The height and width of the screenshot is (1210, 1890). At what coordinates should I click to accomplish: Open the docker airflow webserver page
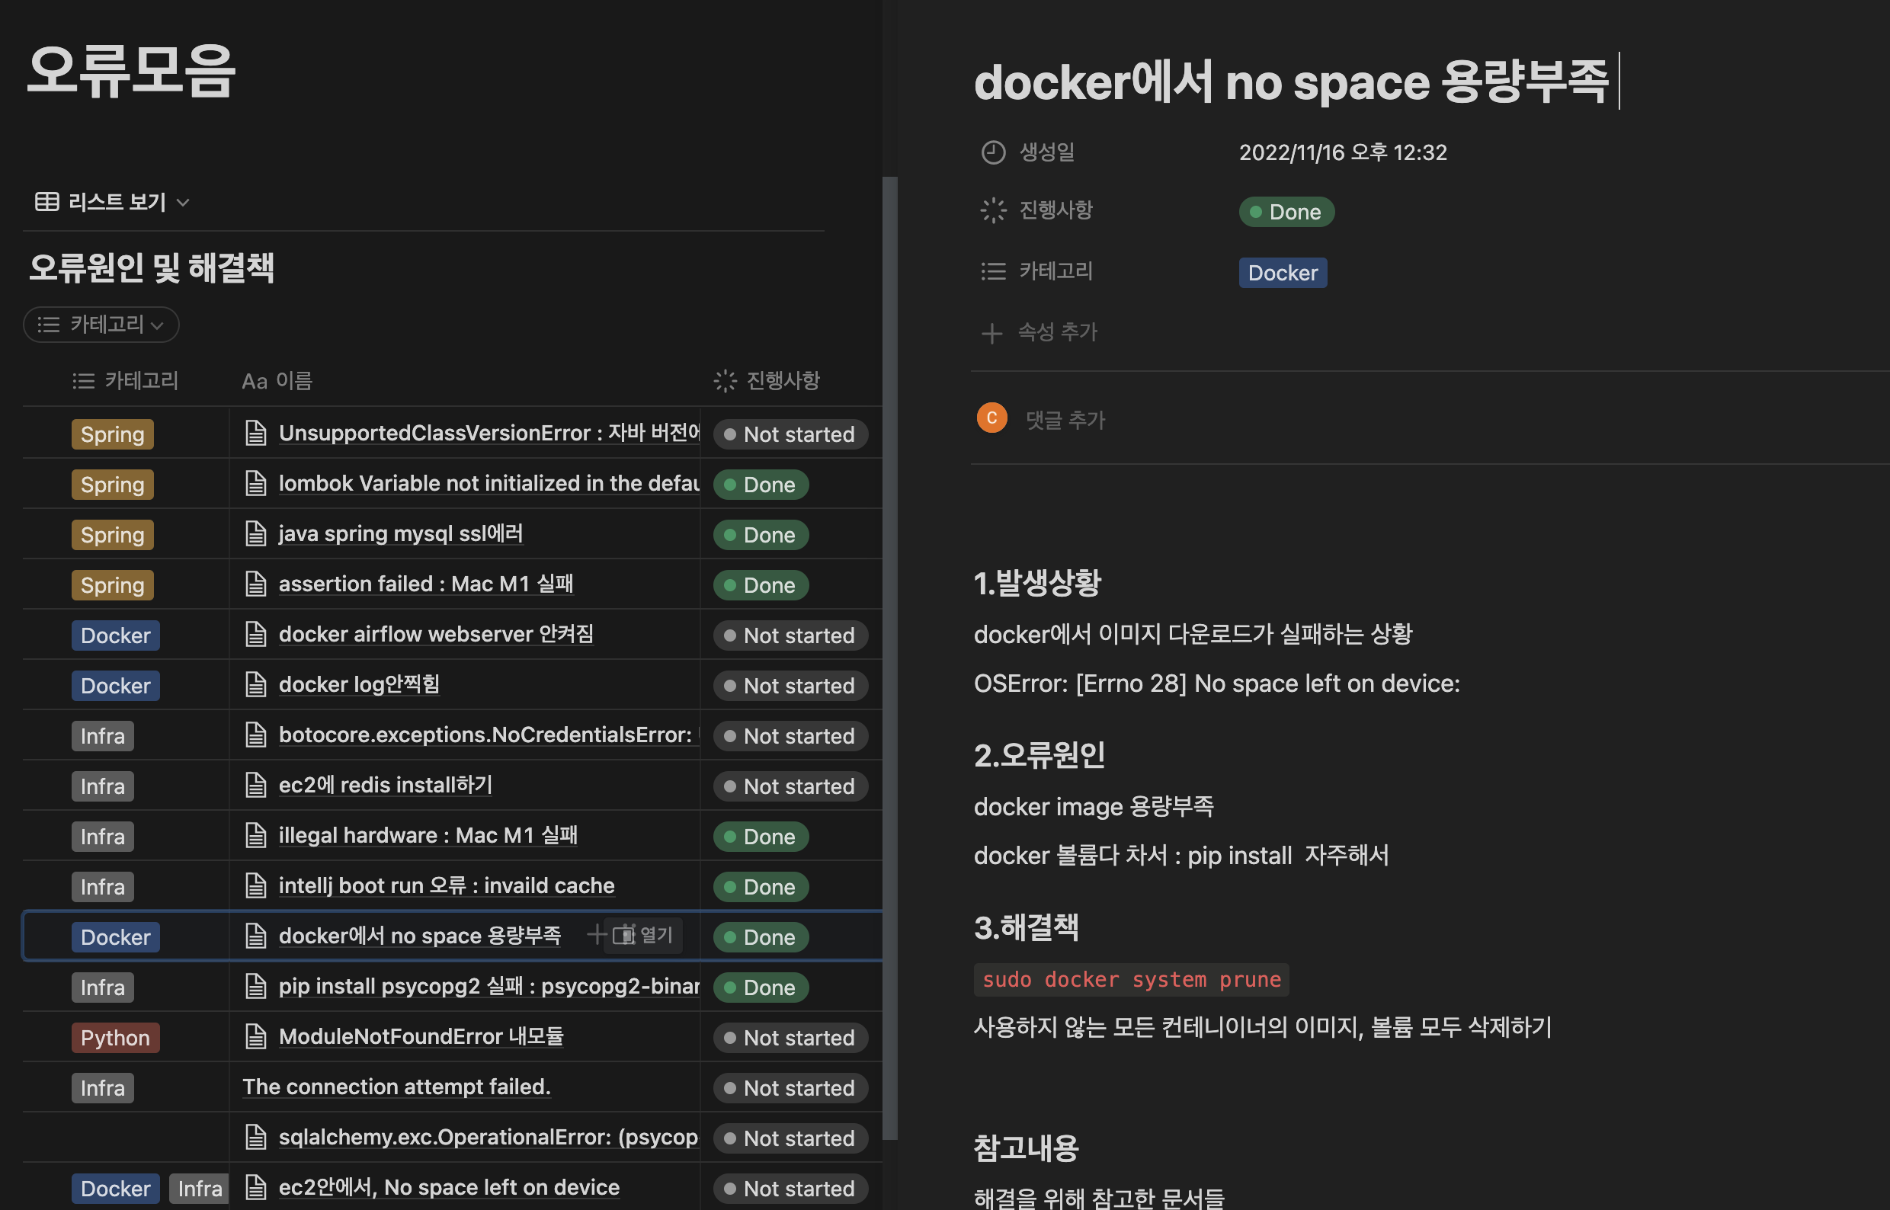point(436,634)
